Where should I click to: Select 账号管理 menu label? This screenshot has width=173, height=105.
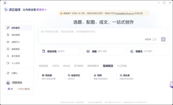(16, 56)
